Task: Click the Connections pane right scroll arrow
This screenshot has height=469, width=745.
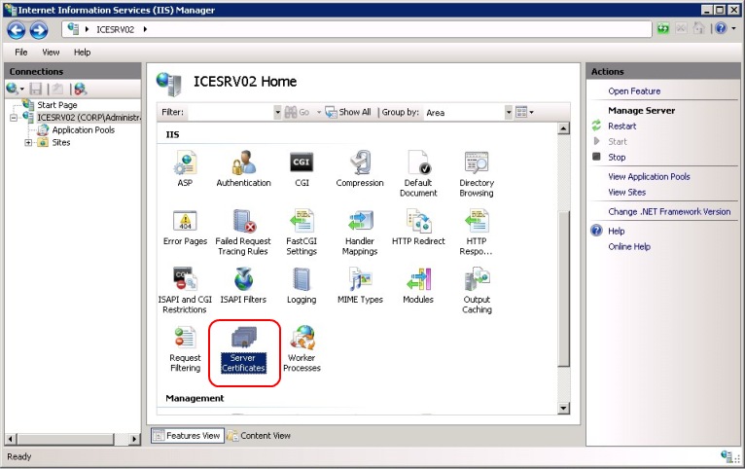Action: click(x=134, y=440)
